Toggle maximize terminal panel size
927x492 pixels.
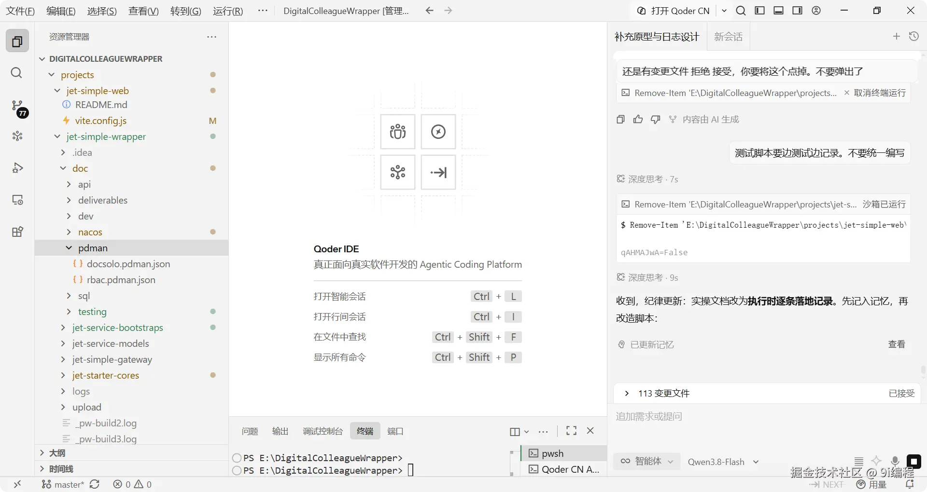(571, 431)
